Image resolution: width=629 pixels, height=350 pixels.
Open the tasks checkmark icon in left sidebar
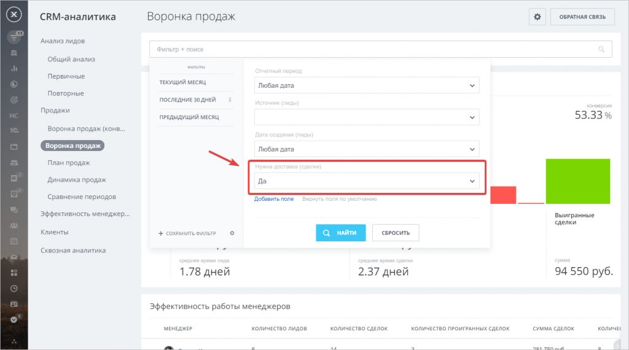point(14,194)
